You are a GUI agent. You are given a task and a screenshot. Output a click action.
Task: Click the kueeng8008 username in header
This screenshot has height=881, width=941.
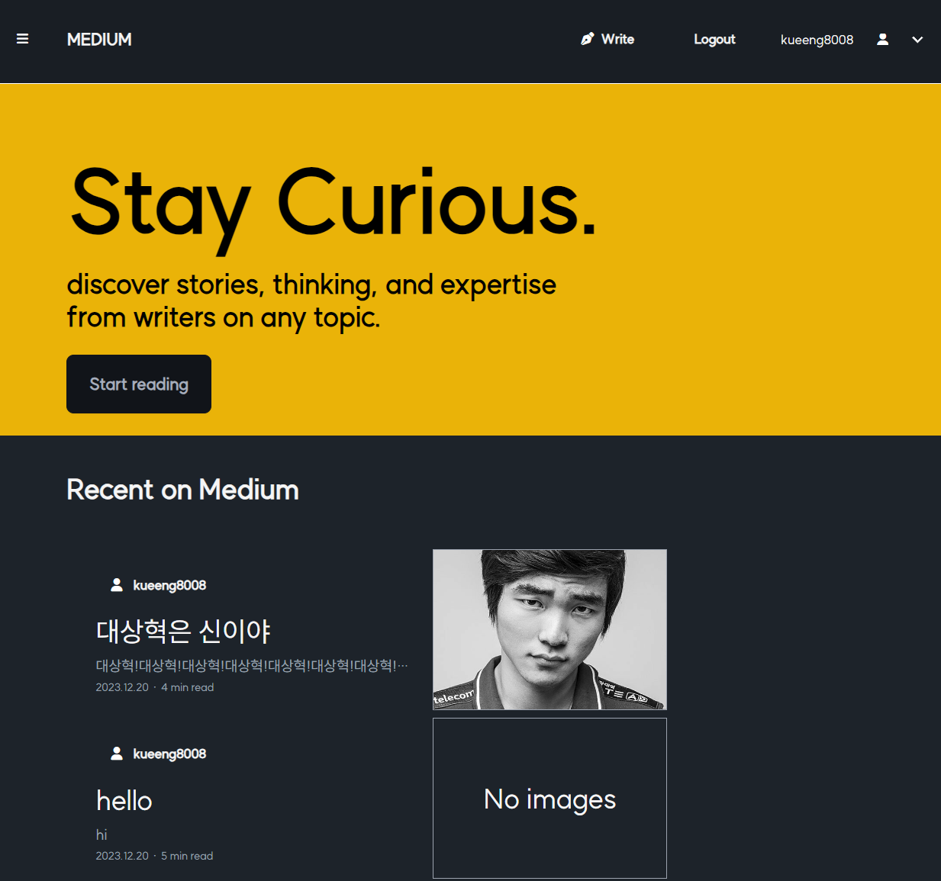(x=817, y=40)
